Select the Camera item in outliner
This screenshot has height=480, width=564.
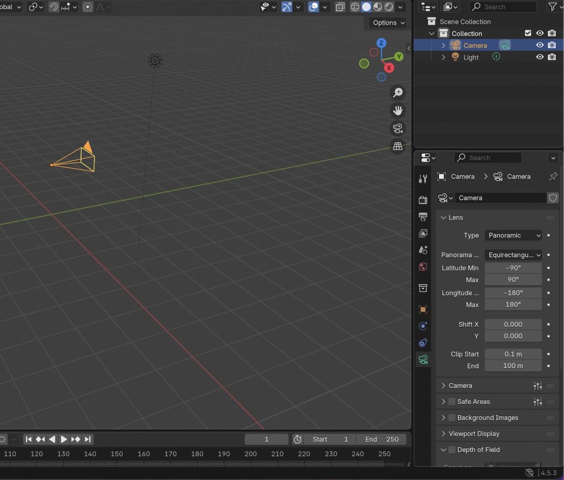coord(475,45)
